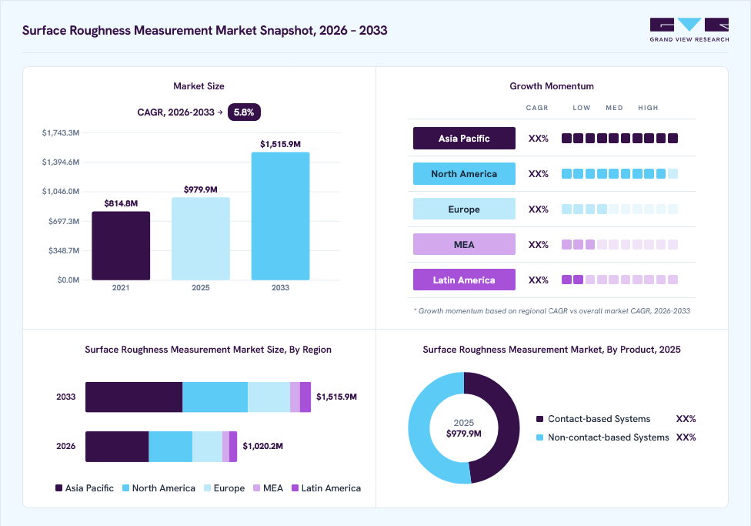Click the blue Non-contact-based donut segment
Image resolution: width=751 pixels, height=526 pixels.
click(x=419, y=429)
